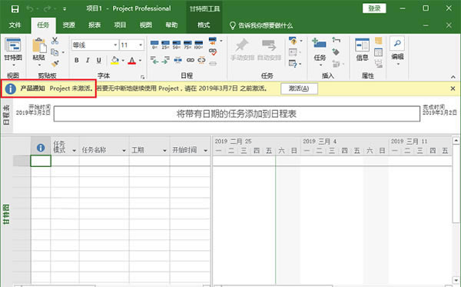Click the Save icon in title bar
The height and width of the screenshot is (287, 461).
coord(15,8)
